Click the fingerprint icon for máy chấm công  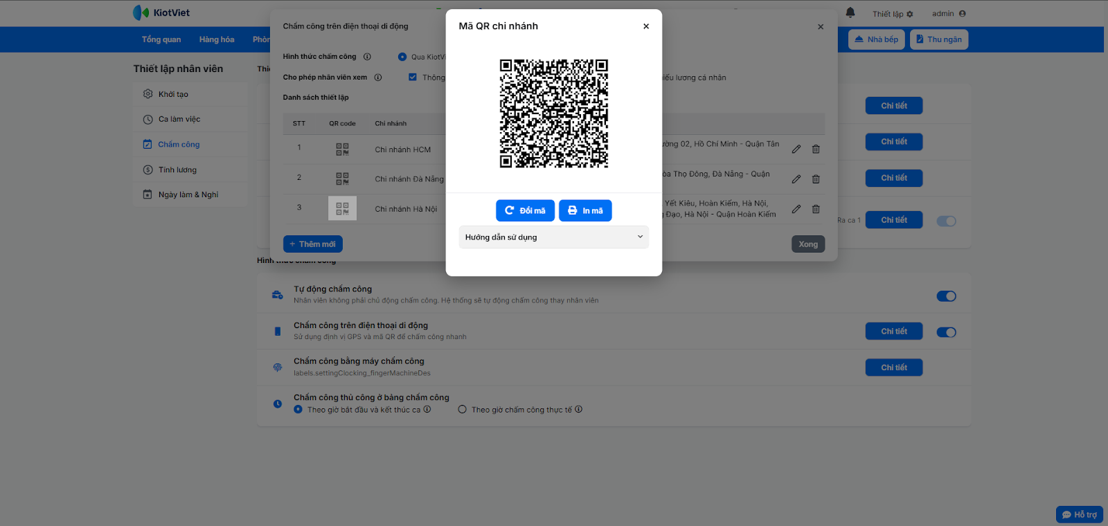tap(278, 368)
